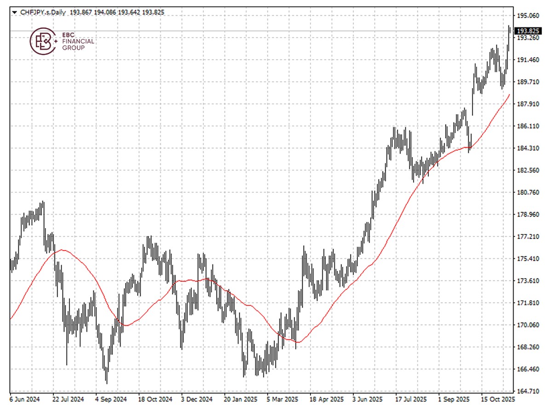The image size is (552, 412).
Task: Click the 18 Oct 2024 date marker
Action: (155, 399)
